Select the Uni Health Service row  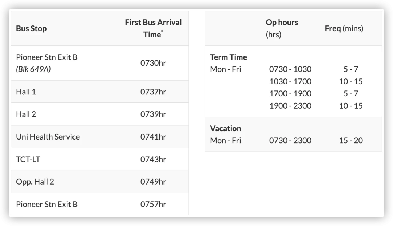pos(100,137)
